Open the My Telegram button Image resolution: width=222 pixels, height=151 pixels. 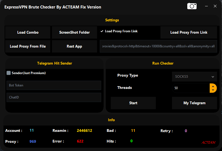194,103
